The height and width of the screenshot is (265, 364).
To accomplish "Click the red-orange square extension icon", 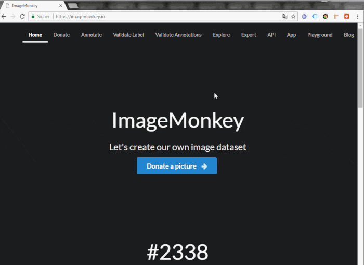I will pos(347,17).
